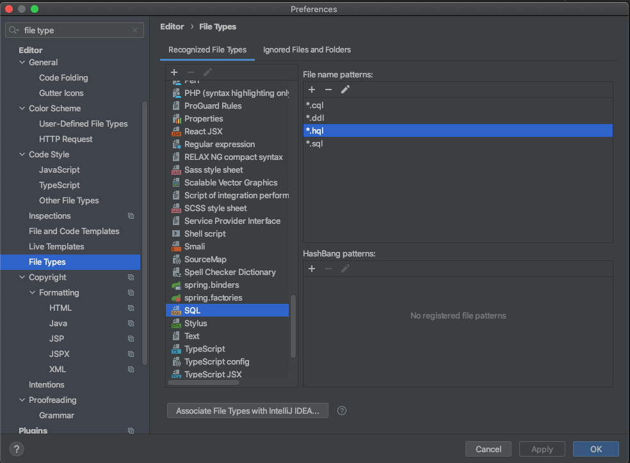Select the TypeScript file type
Viewport: 630px width, 463px height.
[x=227, y=349]
